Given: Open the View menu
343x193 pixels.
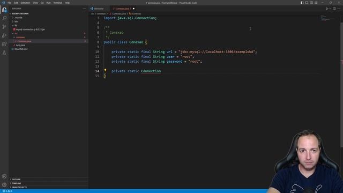Looking at the screenshot, I should [x=35, y=3].
